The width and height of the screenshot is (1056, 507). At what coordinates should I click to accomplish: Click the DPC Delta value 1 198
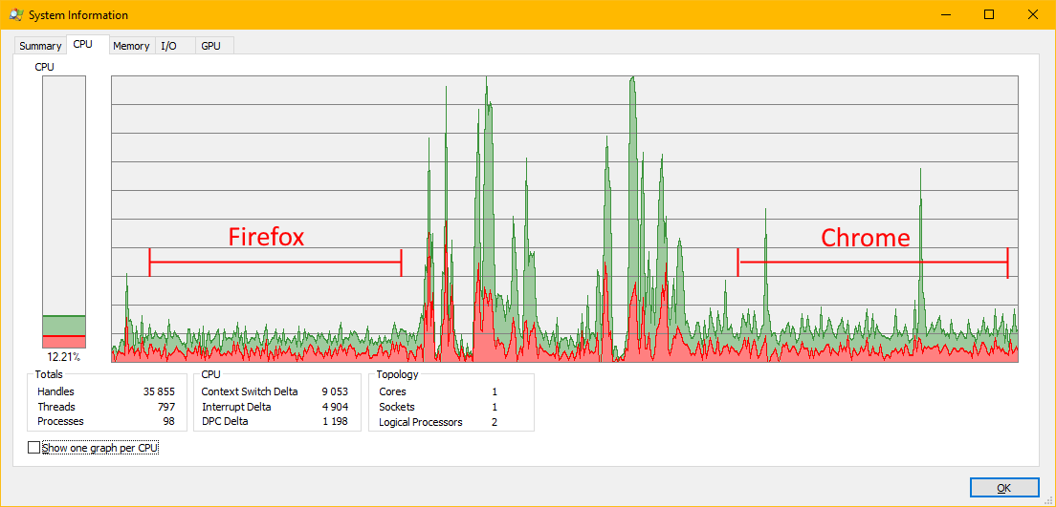(x=335, y=422)
